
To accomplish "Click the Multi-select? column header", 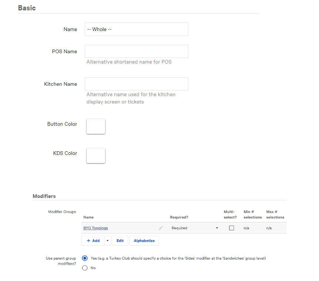I will (230, 214).
